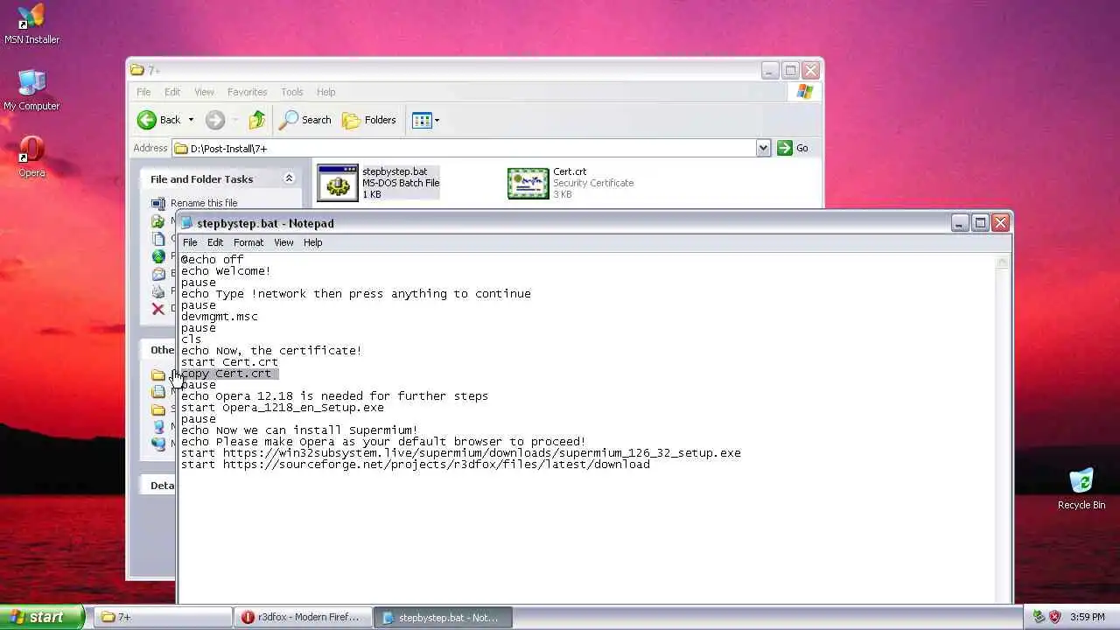Click the 'start Opera_1218_en_Setup.exe' line
1120x630 pixels.
[283, 408]
